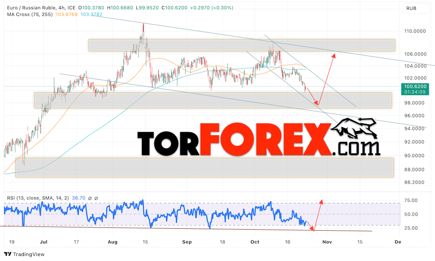Click the Nov label on time axis
This screenshot has height=261, width=435.
(327, 242)
